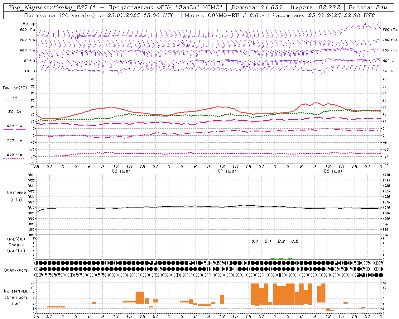Viewport: 399px width, 319px height.
Task: Click the '(км)' unit label of convective cloudiness
Action: pos(16,303)
